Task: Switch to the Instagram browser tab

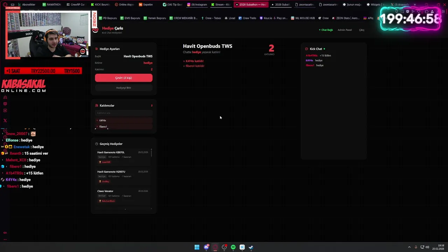Action: [197, 5]
